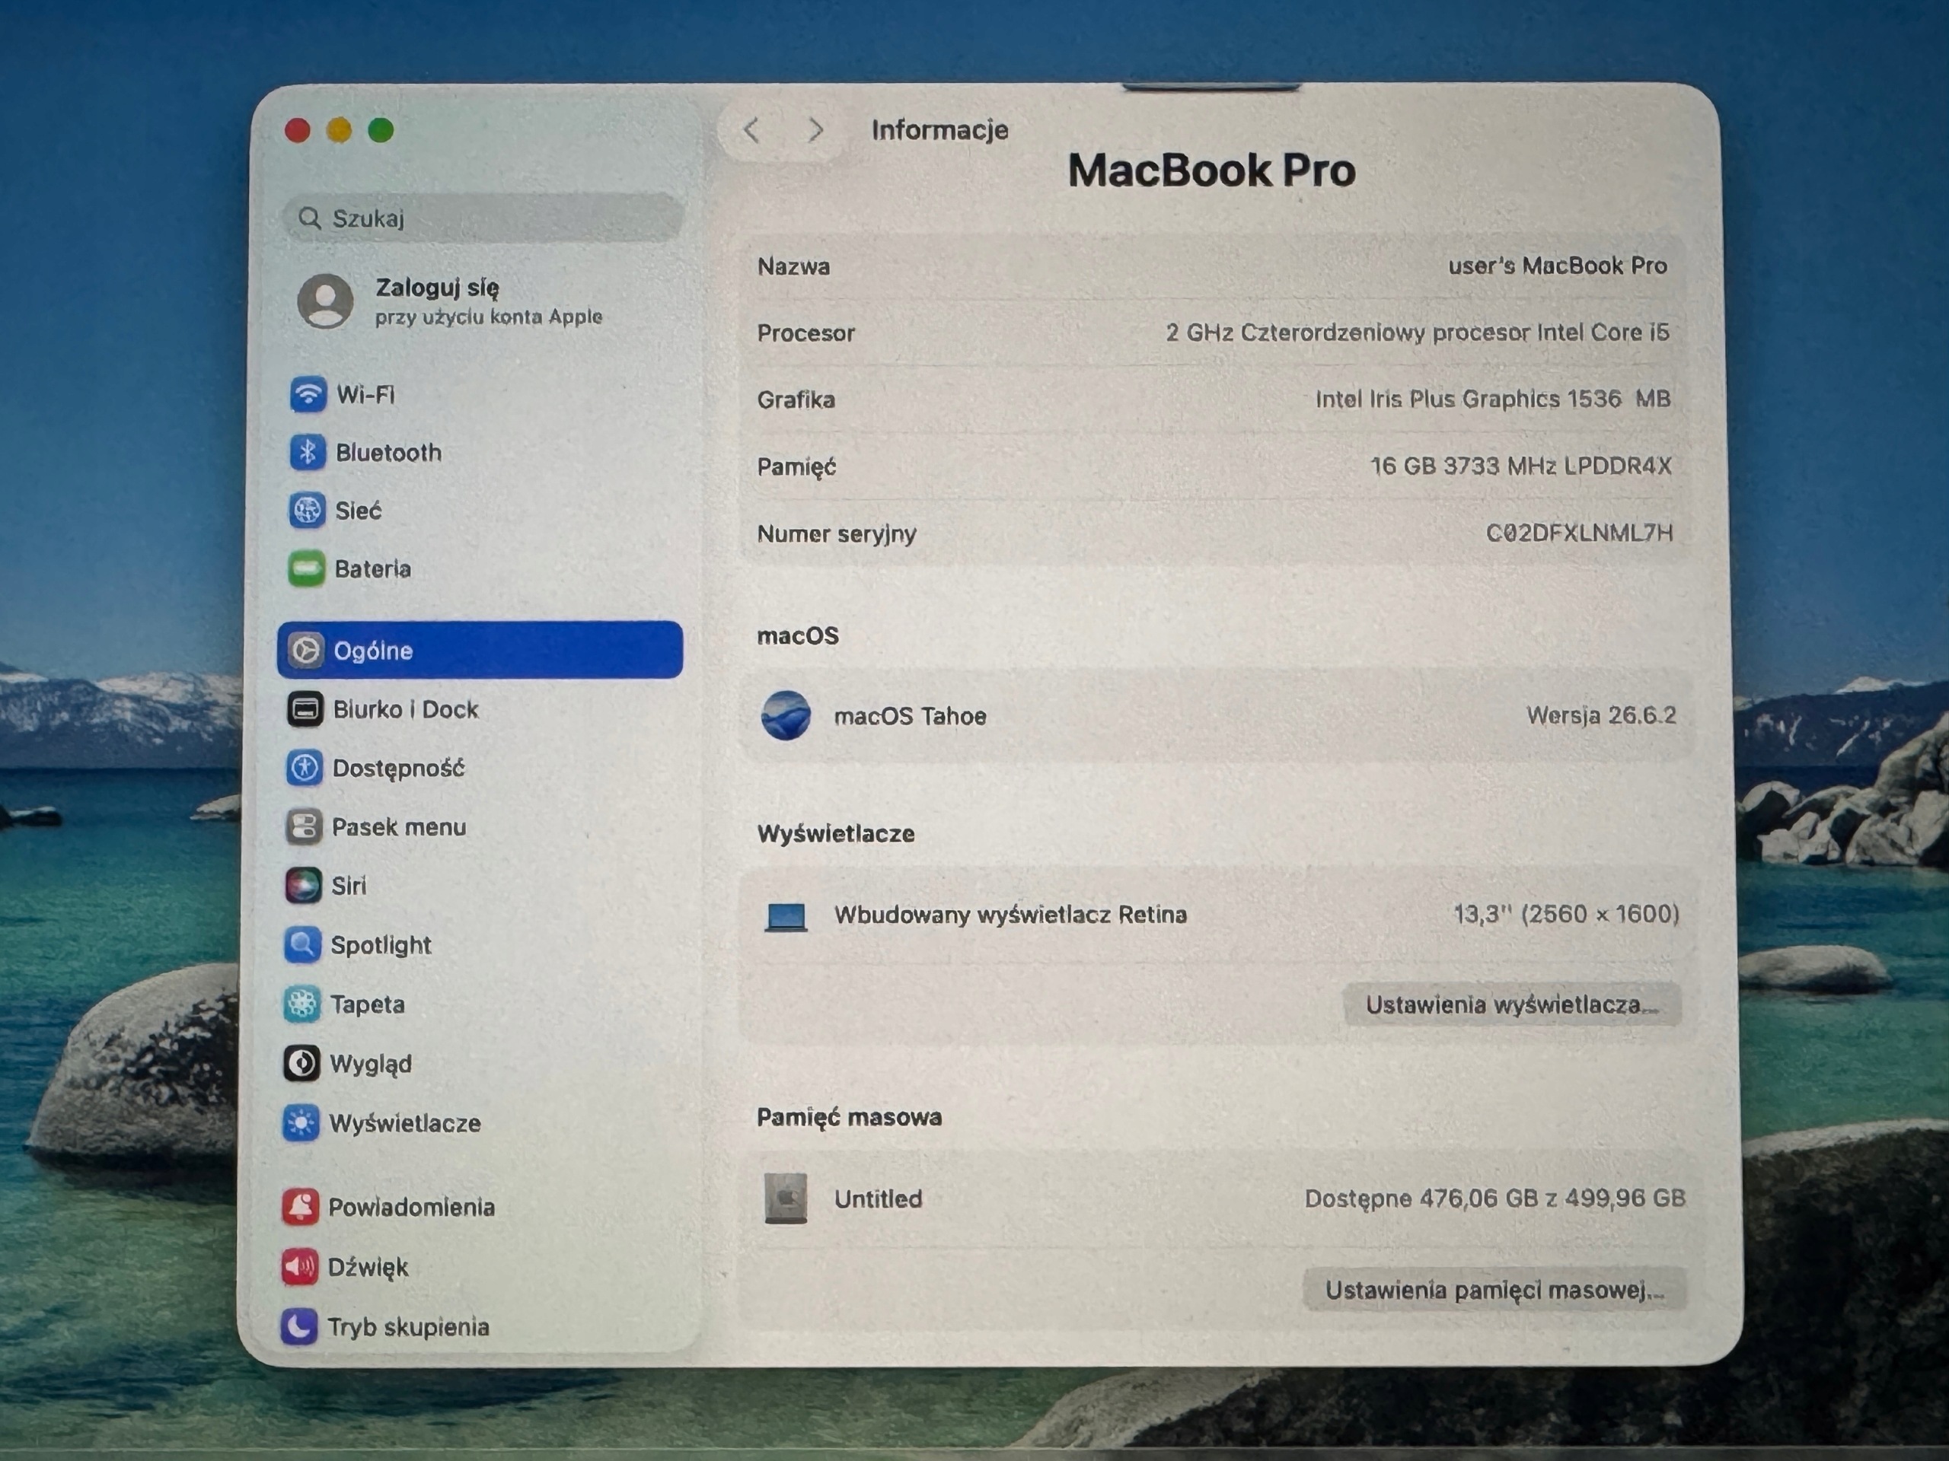Click the Intel Iris Plus Graphics value
The height and width of the screenshot is (1461, 1949).
1493,399
